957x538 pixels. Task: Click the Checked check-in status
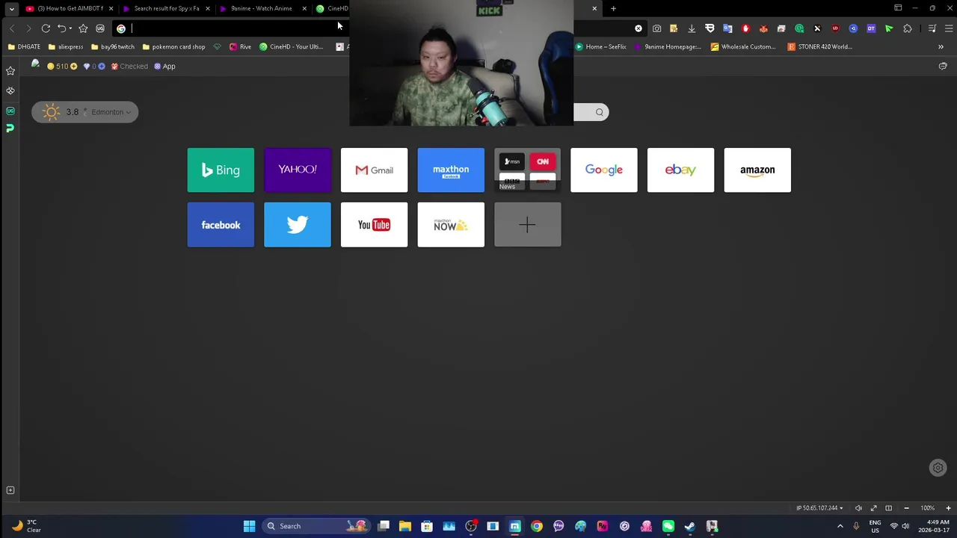pos(129,67)
